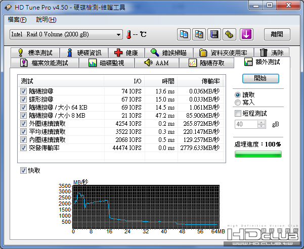Switch to the 磁碟監視 disk monitor tab
The image size is (304, 249).
[107, 63]
